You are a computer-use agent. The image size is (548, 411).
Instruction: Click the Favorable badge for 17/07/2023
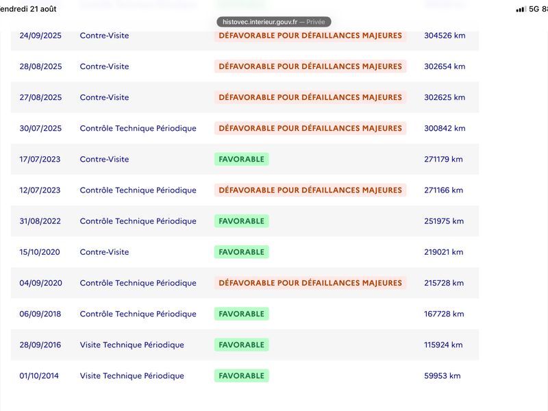(x=242, y=159)
